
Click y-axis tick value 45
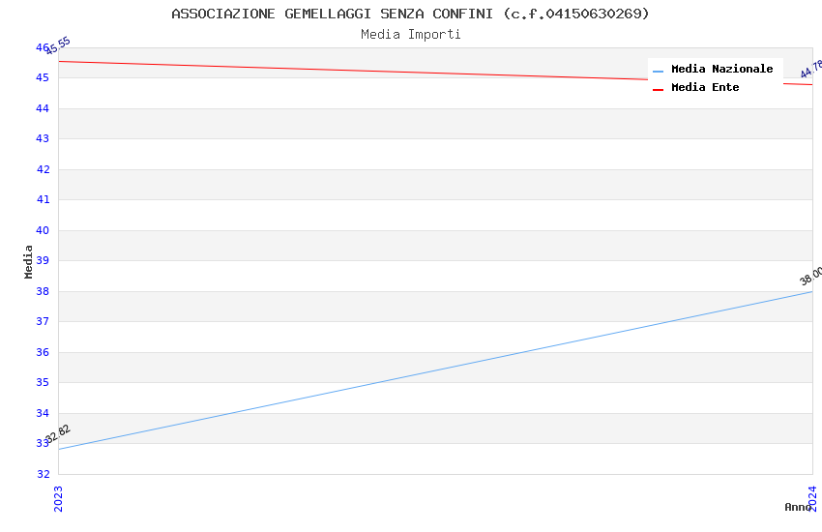pyautogui.click(x=43, y=77)
